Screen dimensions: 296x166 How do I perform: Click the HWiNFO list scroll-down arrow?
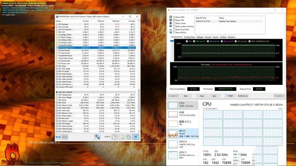pos(139,131)
